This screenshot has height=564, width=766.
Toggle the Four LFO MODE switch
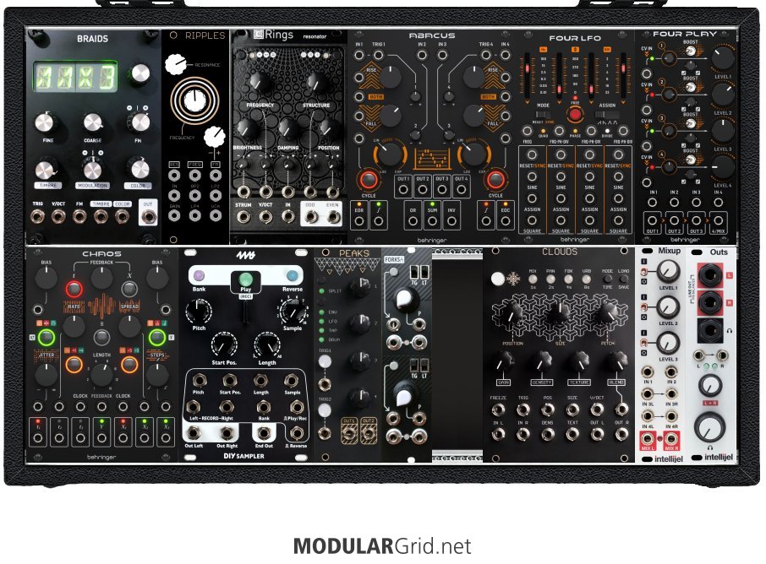[544, 114]
